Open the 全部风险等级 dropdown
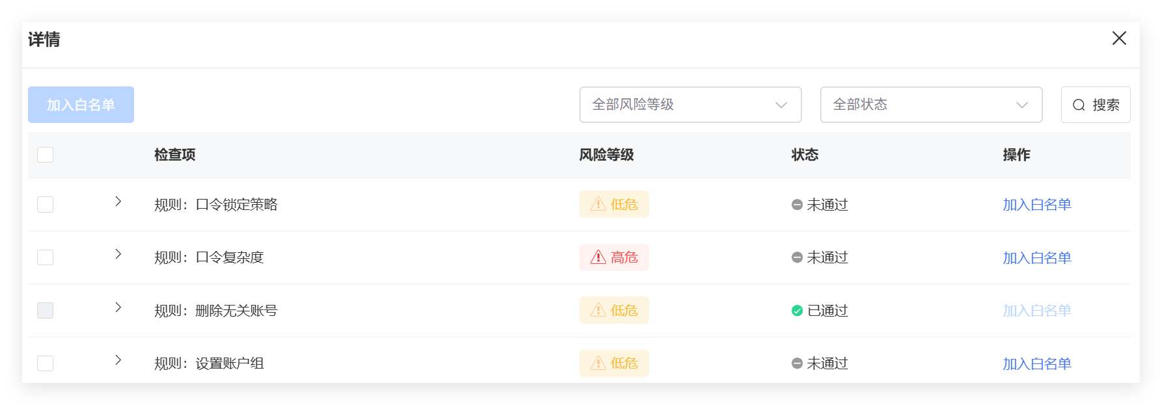Image resolution: width=1162 pixels, height=405 pixels. click(x=690, y=105)
